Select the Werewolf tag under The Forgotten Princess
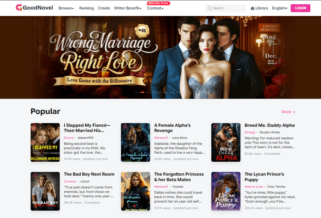321x218 pixels. tap(161, 186)
